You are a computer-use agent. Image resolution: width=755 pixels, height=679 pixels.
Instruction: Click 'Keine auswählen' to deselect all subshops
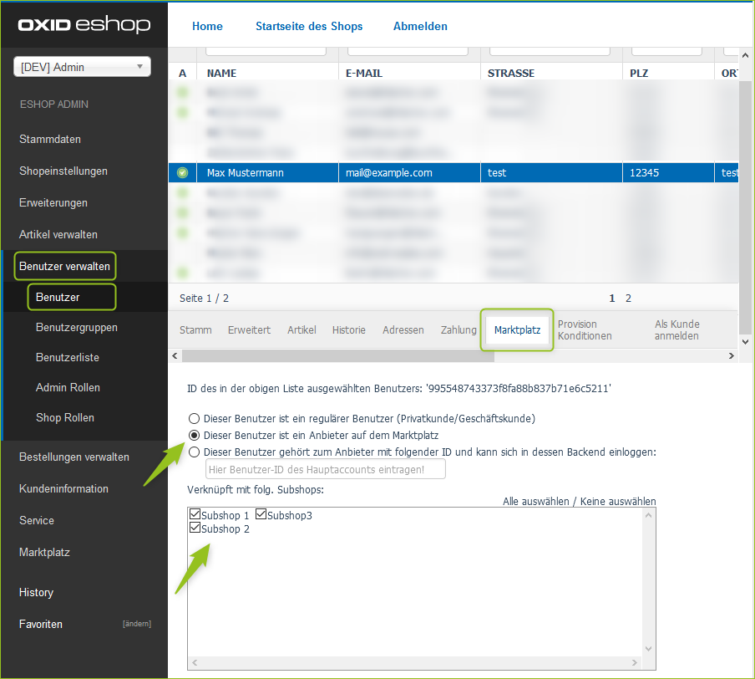(618, 502)
